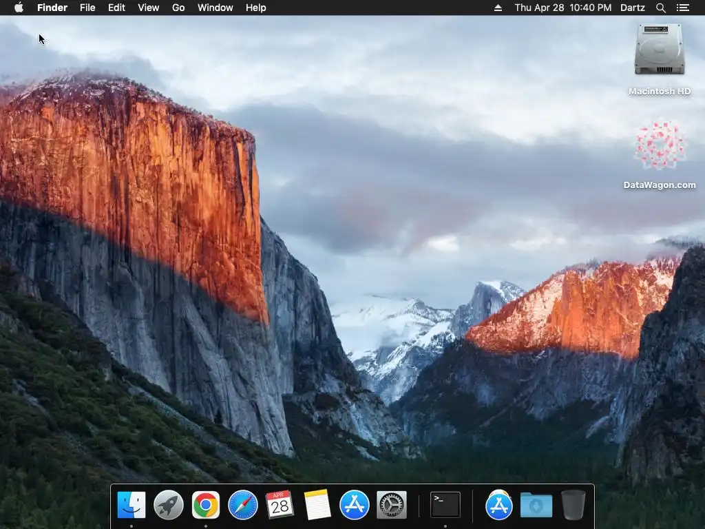Open Finder from the Dock
The image size is (705, 529).
(x=131, y=505)
